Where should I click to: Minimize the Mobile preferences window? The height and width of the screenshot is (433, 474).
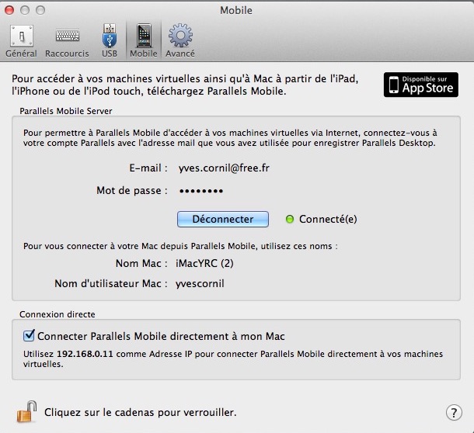point(25,10)
